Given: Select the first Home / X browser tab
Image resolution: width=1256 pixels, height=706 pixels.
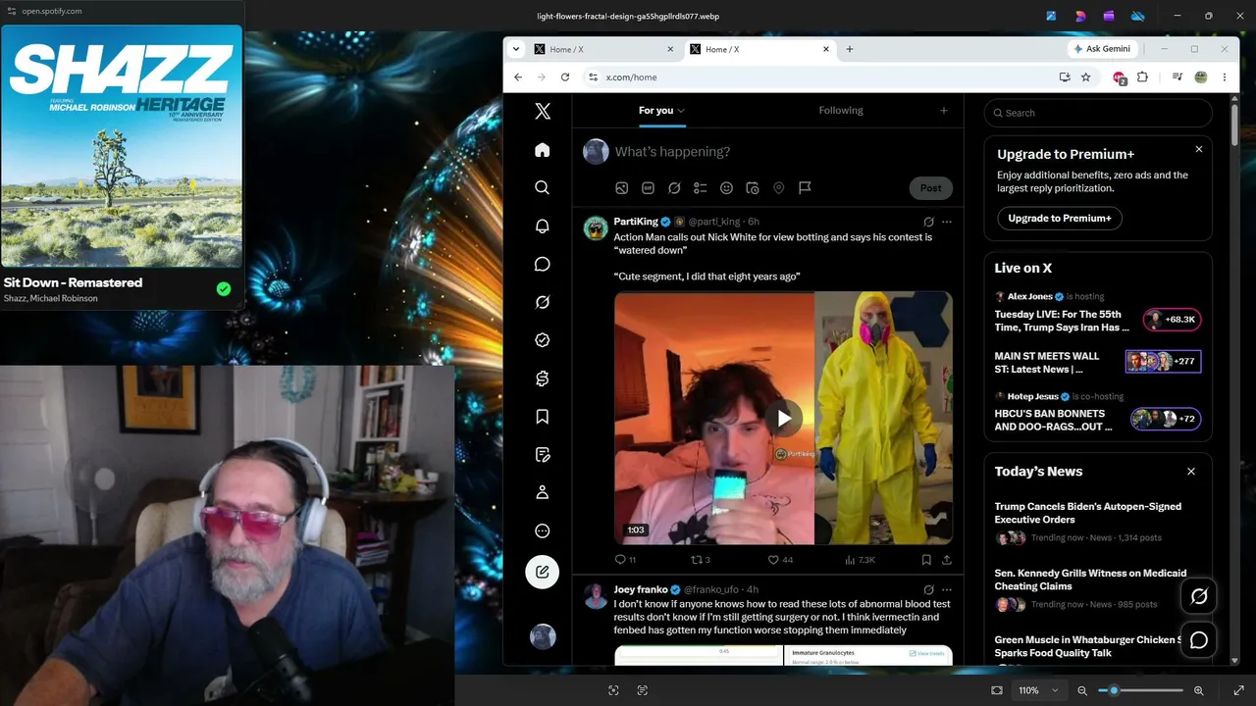Looking at the screenshot, I should pyautogui.click(x=602, y=49).
